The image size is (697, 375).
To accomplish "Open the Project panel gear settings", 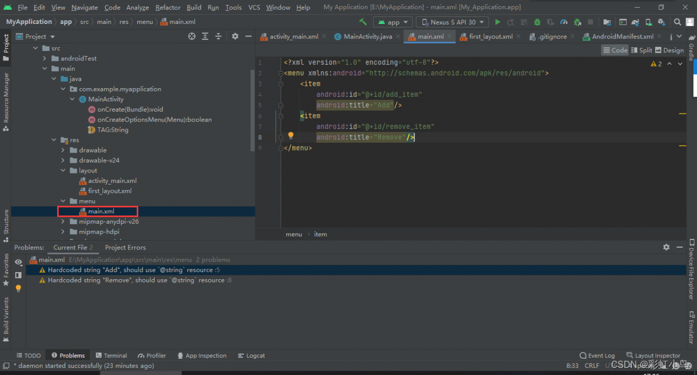I will (235, 36).
